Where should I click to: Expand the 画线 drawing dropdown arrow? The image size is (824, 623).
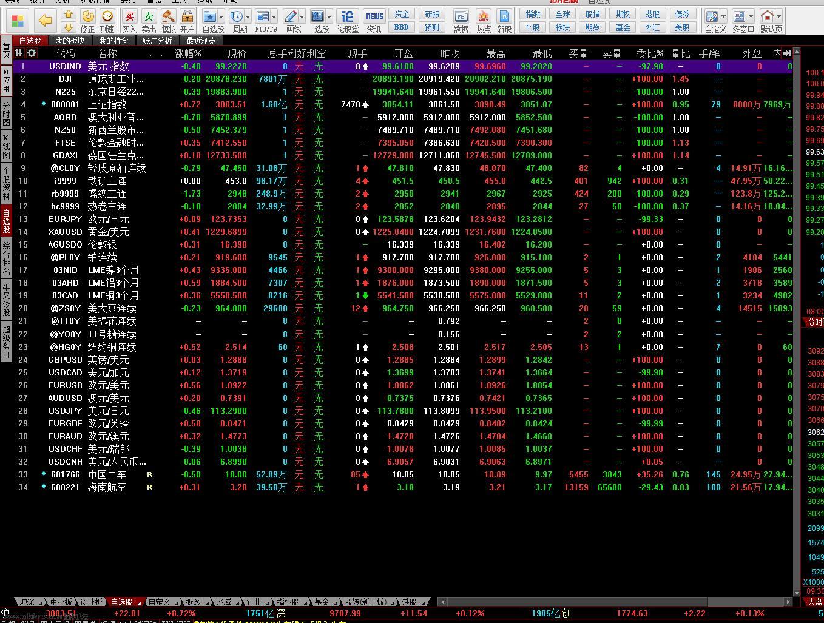[x=302, y=16]
